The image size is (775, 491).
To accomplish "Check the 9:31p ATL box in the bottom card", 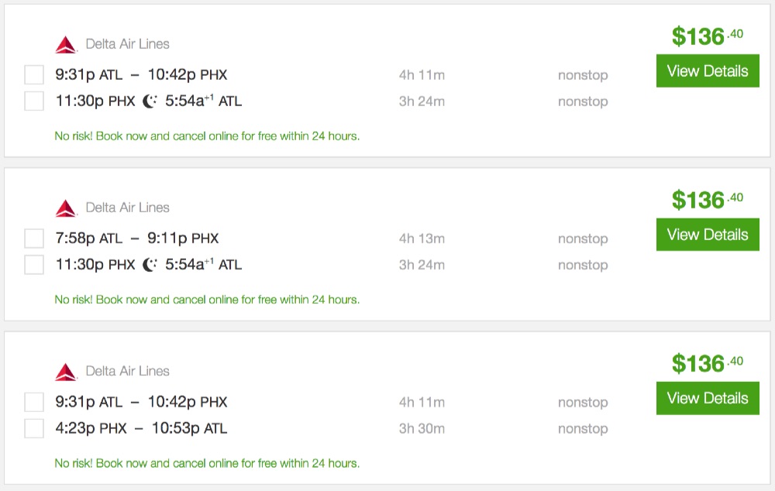I will pyautogui.click(x=34, y=402).
